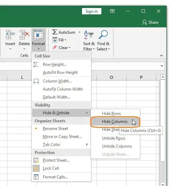Choose Protect Sheet... entry

pos(62,160)
